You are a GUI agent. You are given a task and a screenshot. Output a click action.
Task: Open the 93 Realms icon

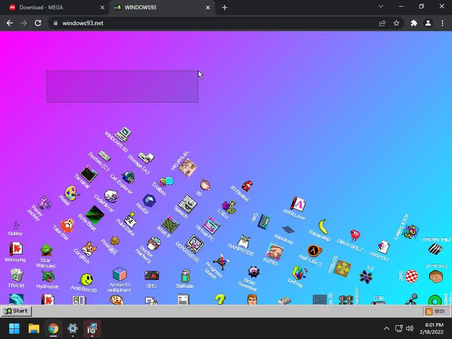click(x=247, y=186)
